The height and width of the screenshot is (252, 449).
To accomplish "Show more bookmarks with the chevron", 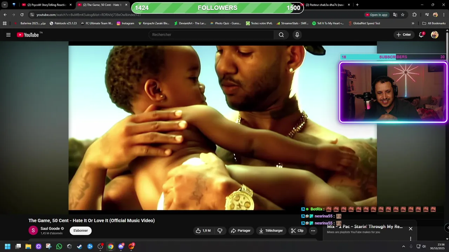I will 413,23.
